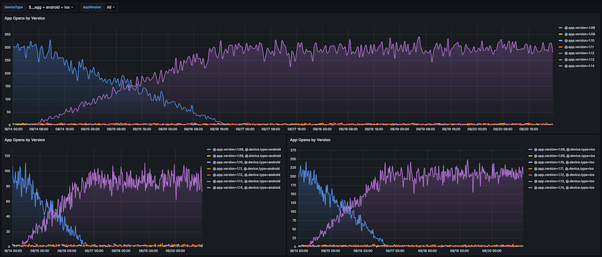Open the AppVersion 'All' dropdown
The height and width of the screenshot is (257, 602).
tap(111, 7)
